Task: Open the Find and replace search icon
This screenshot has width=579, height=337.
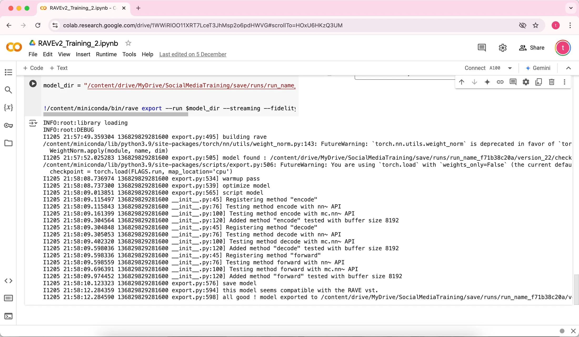Action: tap(8, 90)
